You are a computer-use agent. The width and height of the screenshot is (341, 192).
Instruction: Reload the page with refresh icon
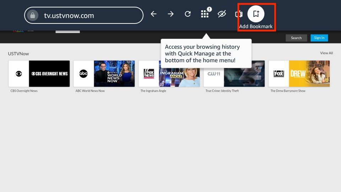point(188,14)
